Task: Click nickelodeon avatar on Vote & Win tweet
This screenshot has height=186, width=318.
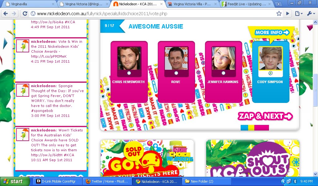Action: pyautogui.click(x=22, y=46)
